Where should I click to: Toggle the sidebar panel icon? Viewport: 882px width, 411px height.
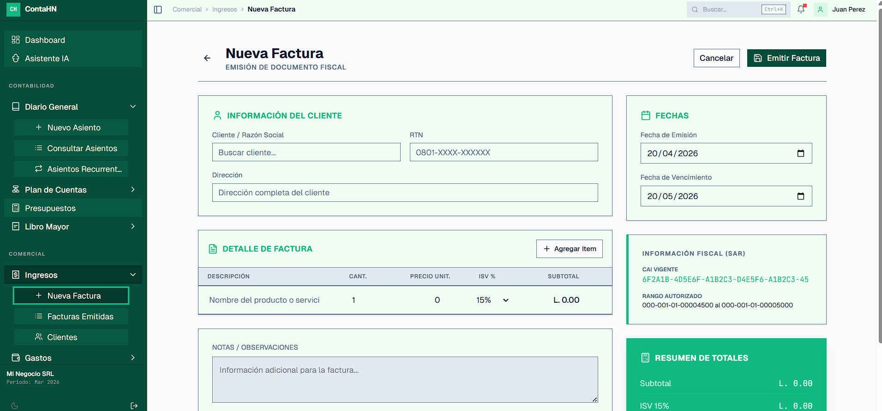click(158, 10)
